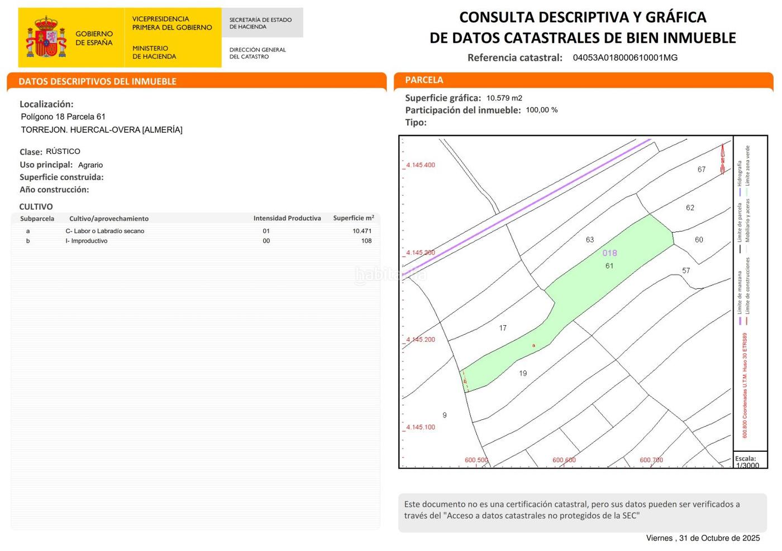Click neighboring parcel 19 on the map
Screen dimensions: 782x551
click(523, 374)
